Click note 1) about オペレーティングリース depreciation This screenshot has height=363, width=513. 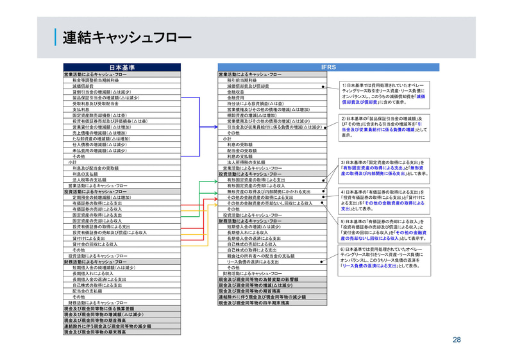point(384,95)
